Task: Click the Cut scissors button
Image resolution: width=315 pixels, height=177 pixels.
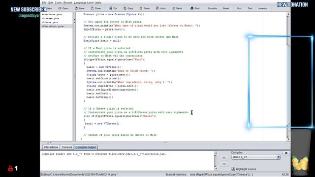Action: click(114, 8)
